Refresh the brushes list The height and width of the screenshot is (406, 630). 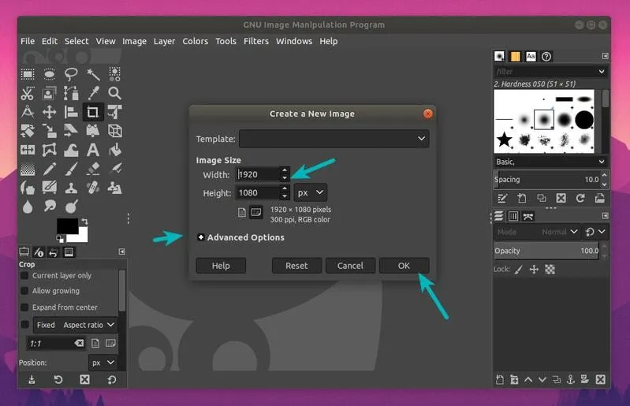(x=580, y=198)
